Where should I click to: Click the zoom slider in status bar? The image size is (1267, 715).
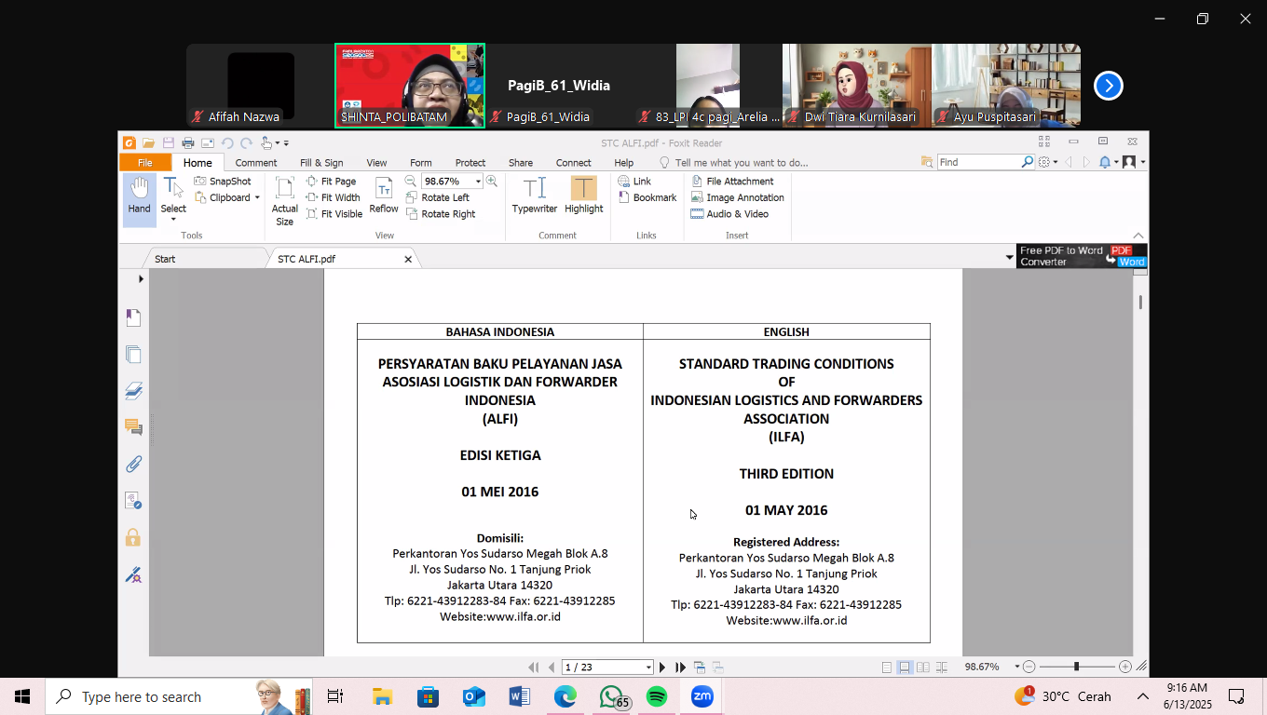pyautogui.click(x=1077, y=667)
